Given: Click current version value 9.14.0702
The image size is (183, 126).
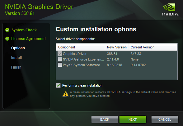Looking at the screenshot, I should point(138,65).
